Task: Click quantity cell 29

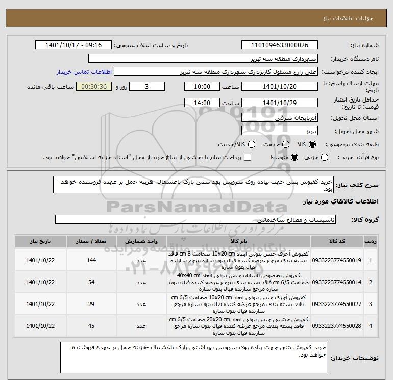Action: [x=91, y=304]
